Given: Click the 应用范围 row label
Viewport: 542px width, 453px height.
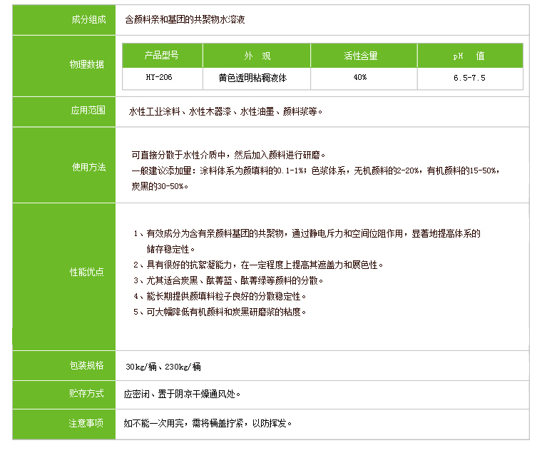Looking at the screenshot, I should [x=88, y=111].
